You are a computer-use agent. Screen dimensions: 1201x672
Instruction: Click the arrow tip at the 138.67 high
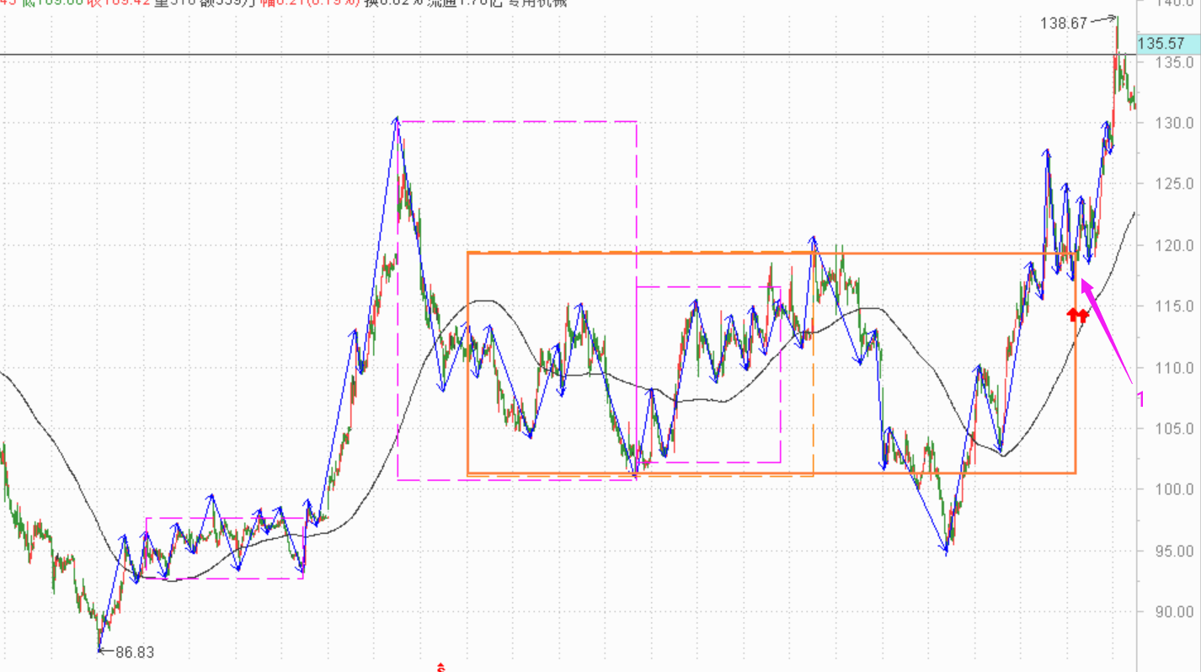(1116, 17)
